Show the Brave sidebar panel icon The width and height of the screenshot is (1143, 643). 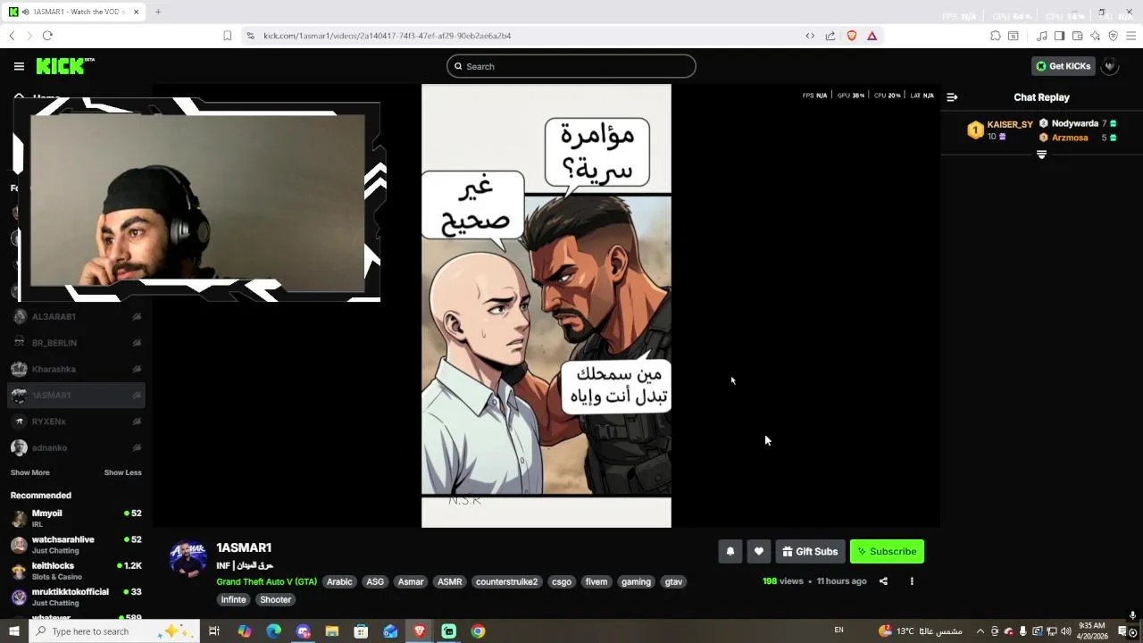tap(1059, 36)
